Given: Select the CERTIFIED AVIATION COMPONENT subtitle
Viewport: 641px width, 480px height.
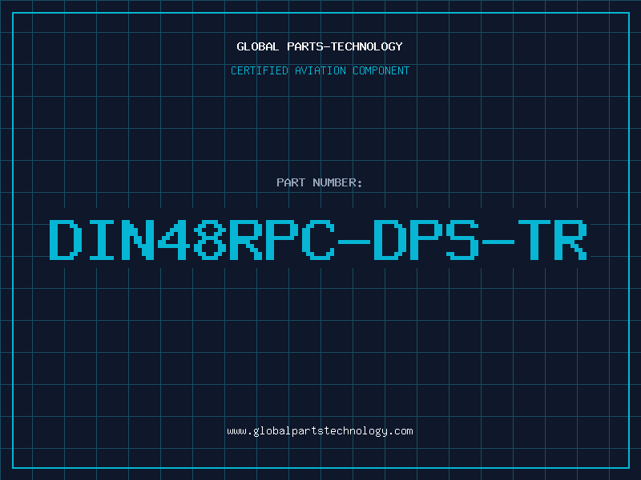Looking at the screenshot, I should pyautogui.click(x=320, y=70).
